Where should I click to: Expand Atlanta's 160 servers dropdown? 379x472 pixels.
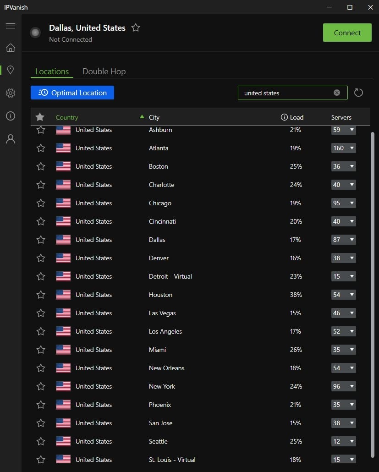[x=343, y=148]
